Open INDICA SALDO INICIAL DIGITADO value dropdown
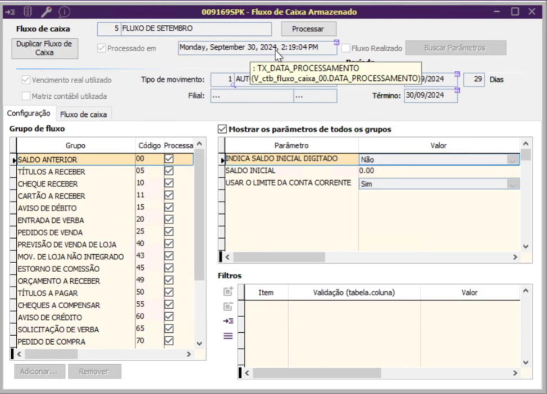The width and height of the screenshot is (547, 394). [x=513, y=160]
